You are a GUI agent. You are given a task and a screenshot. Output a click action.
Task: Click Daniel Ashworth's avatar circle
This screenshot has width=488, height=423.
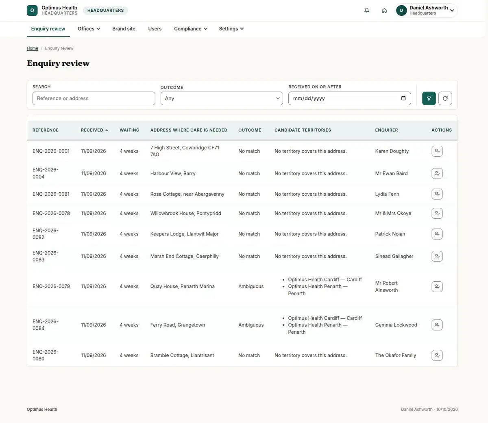pyautogui.click(x=401, y=11)
